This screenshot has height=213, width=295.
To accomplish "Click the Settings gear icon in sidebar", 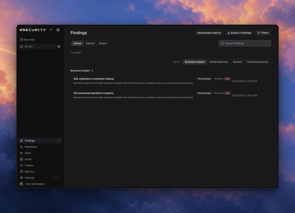I will tap(22, 178).
